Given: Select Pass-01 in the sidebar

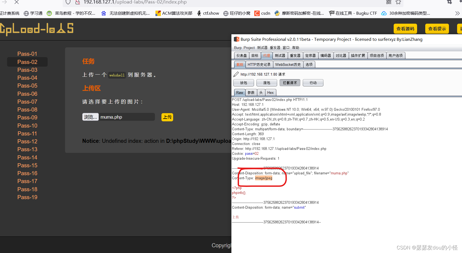Looking at the screenshot, I should [27, 54].
